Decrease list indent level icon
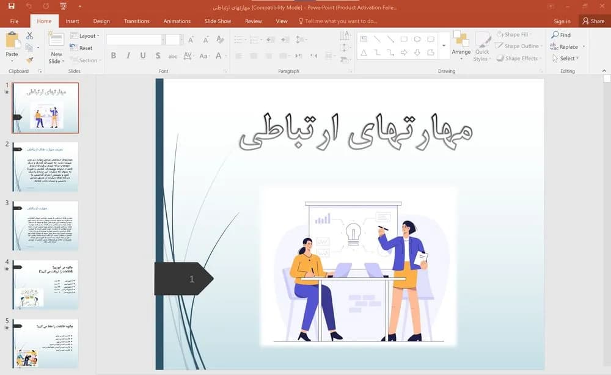Image resolution: width=611 pixels, height=375 pixels. pyautogui.click(x=271, y=39)
